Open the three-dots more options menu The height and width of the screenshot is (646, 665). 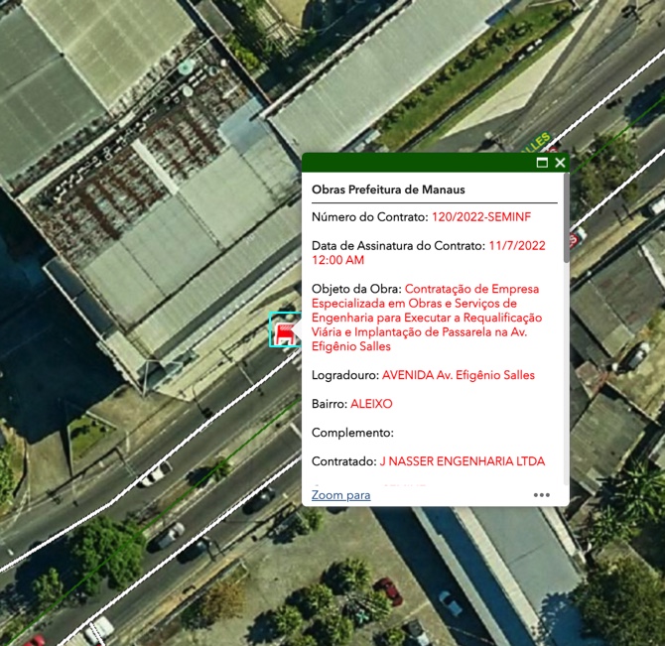pos(541,494)
